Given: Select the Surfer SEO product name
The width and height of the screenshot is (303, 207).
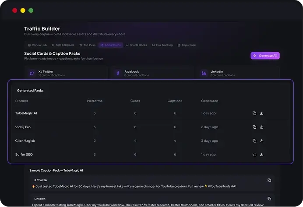Looking at the screenshot, I should 24,154.
